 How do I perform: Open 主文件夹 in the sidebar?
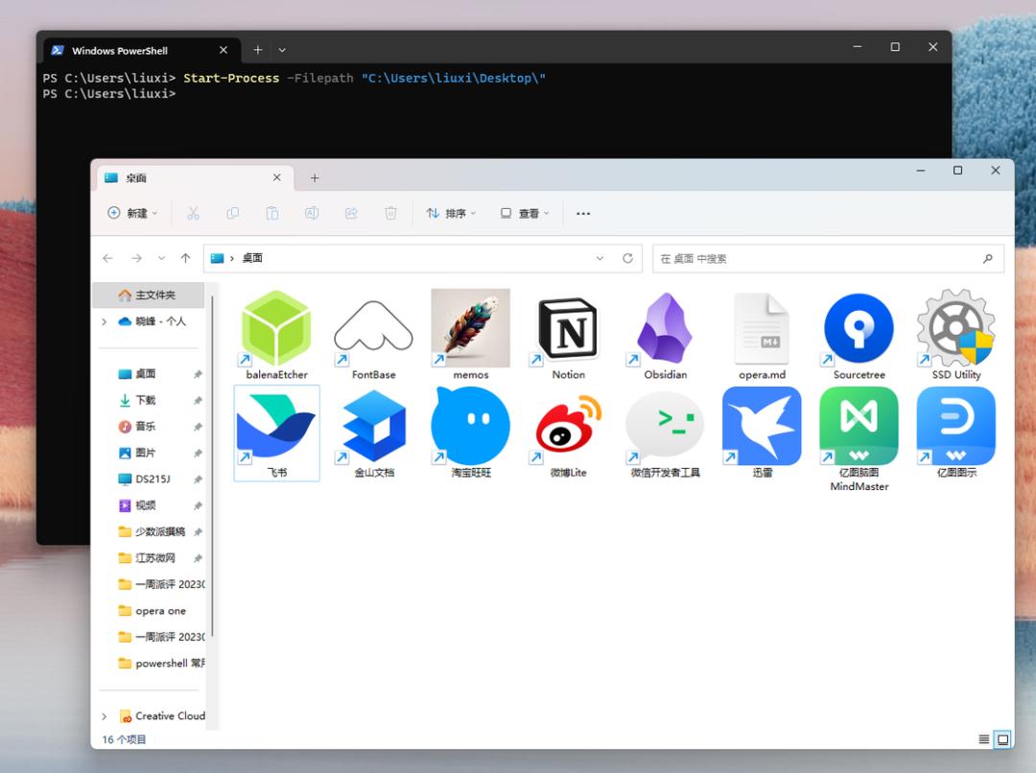click(148, 295)
